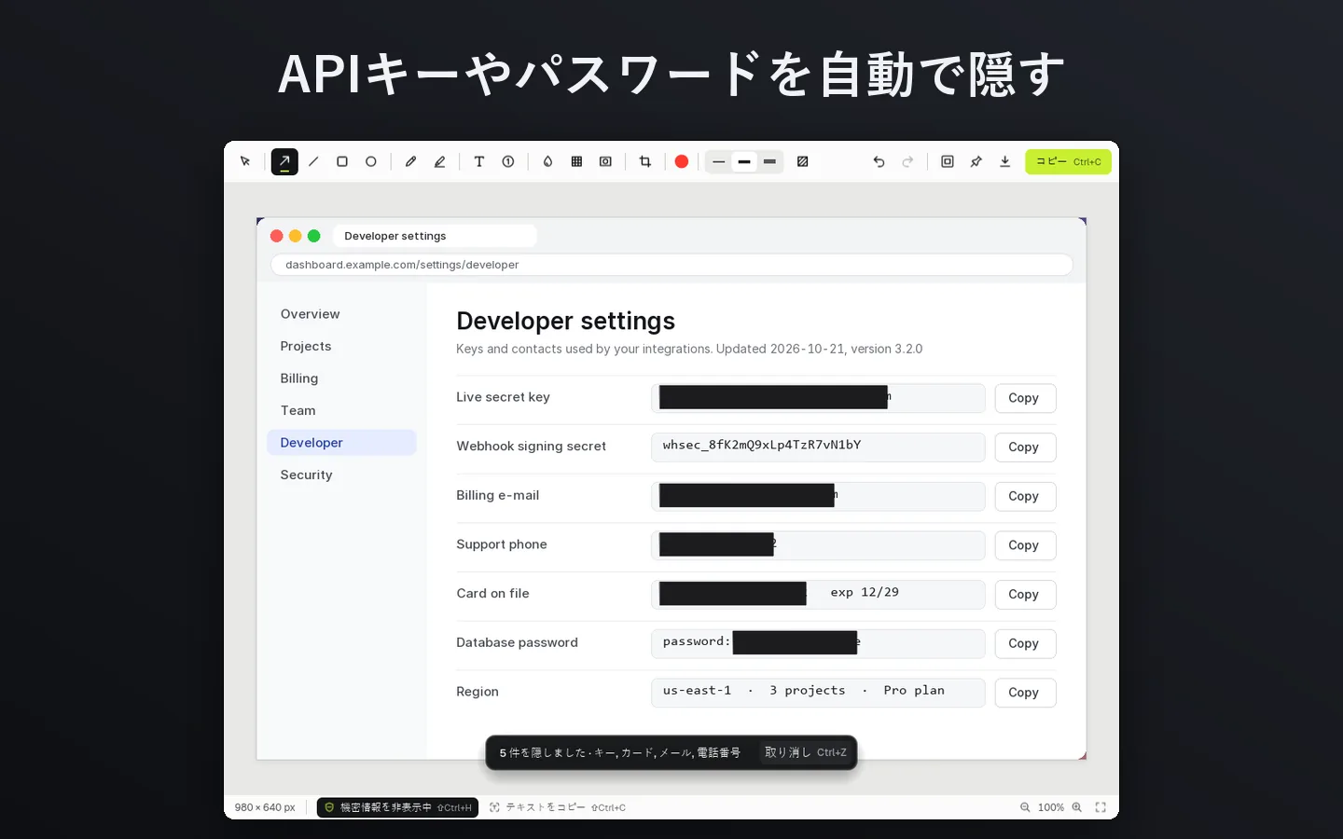
Task: Redo the last undone edit
Action: (x=907, y=161)
